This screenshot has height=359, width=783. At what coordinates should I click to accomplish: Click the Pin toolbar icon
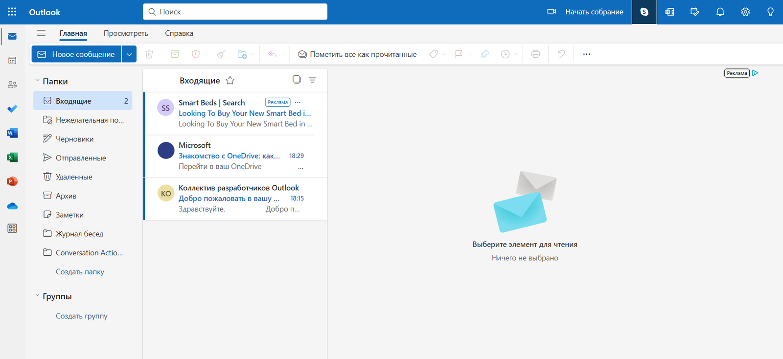(484, 54)
